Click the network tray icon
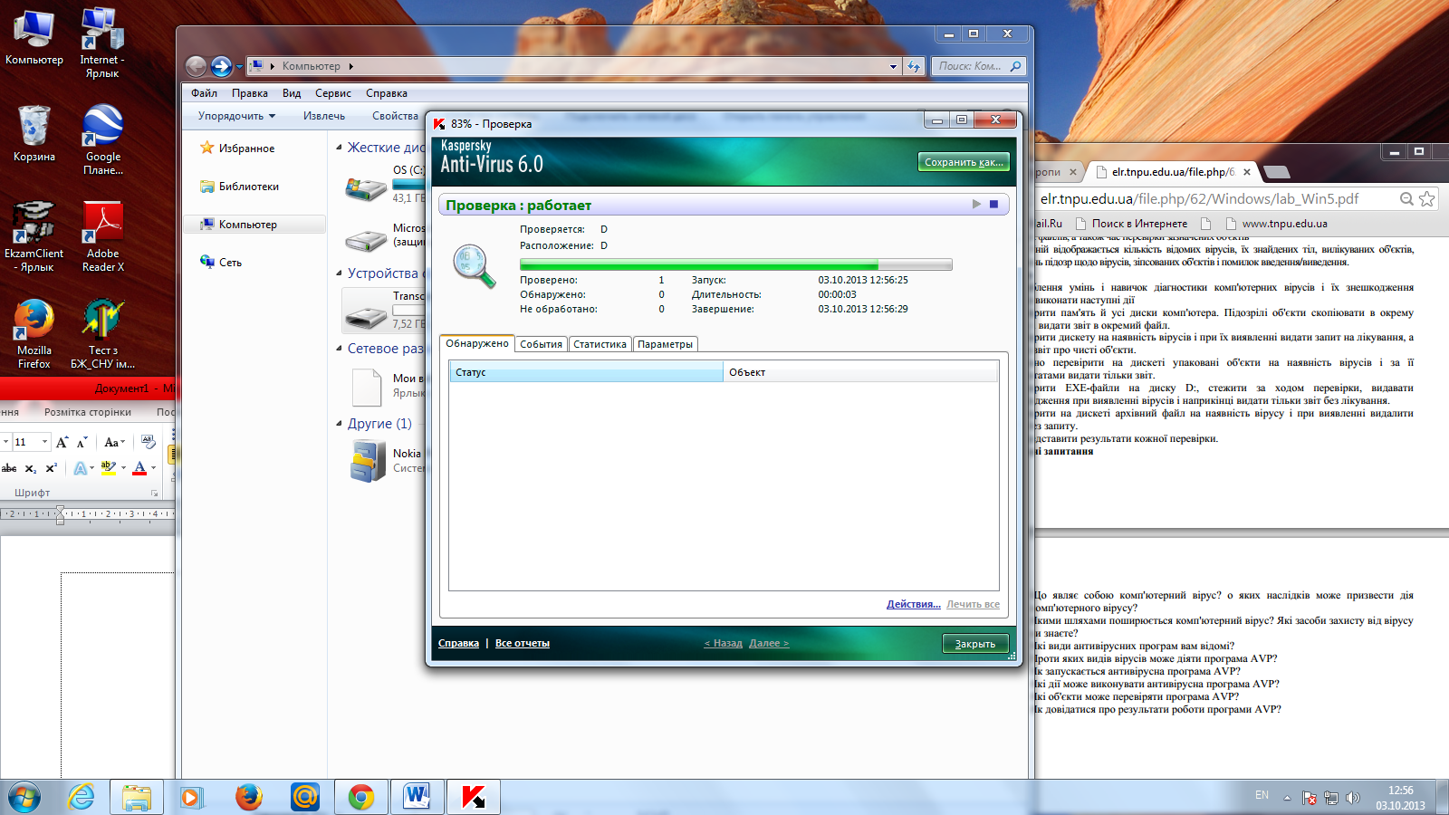Viewport: 1449px width, 815px height. (1330, 798)
